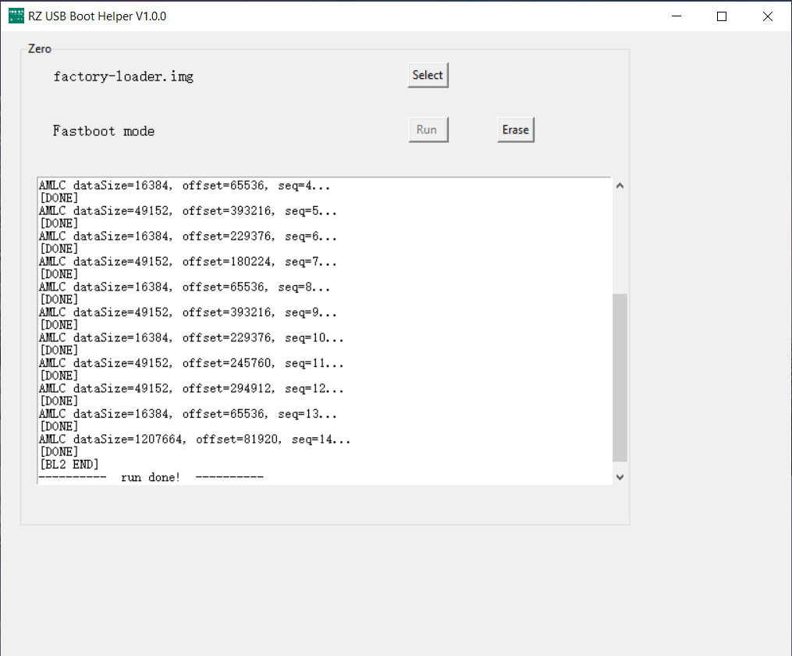Click the scrollbar down arrow of the log
The height and width of the screenshot is (656, 792).
click(619, 476)
